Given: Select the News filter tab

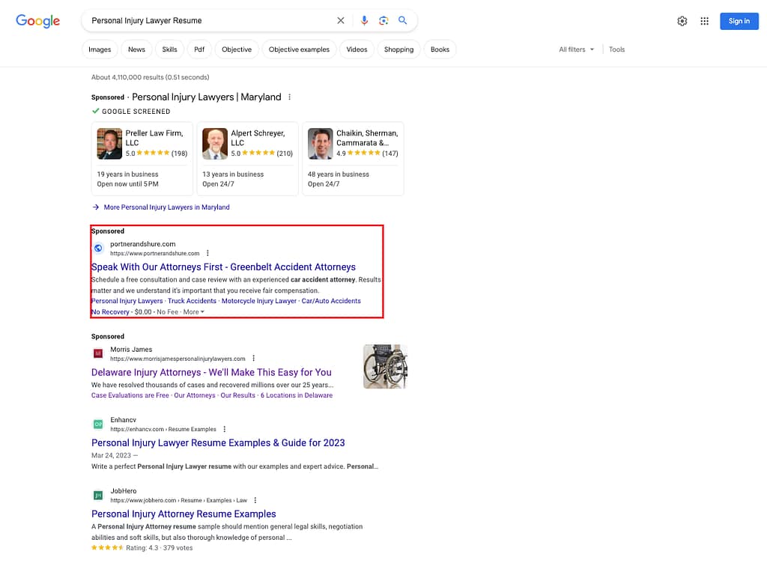Looking at the screenshot, I should pos(136,49).
